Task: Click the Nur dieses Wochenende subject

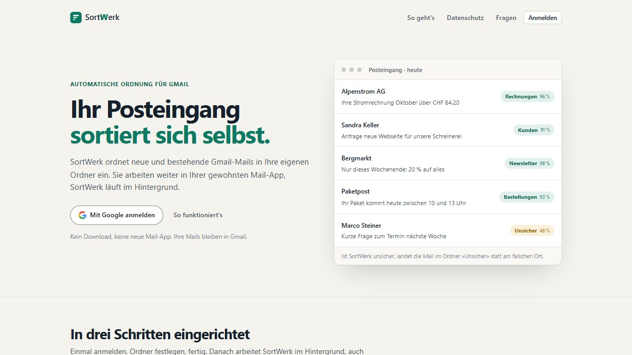Action: [x=393, y=169]
